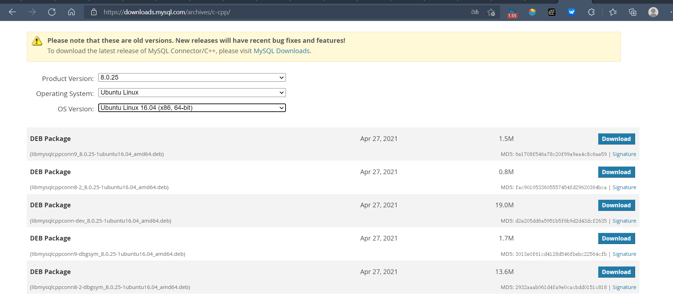Open Signature for libmysqlcppconn8-2 package

pos(624,187)
